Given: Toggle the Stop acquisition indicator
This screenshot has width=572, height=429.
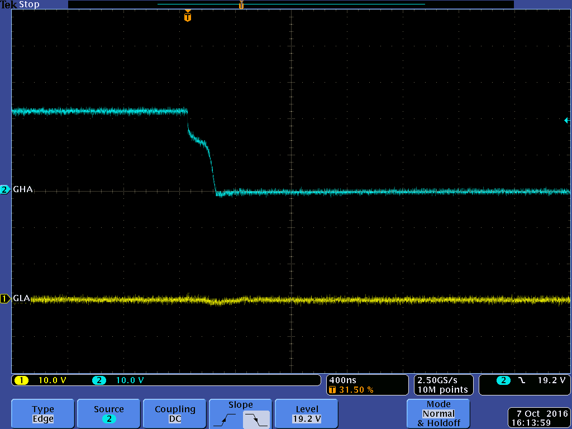Looking at the screenshot, I should tap(28, 4).
